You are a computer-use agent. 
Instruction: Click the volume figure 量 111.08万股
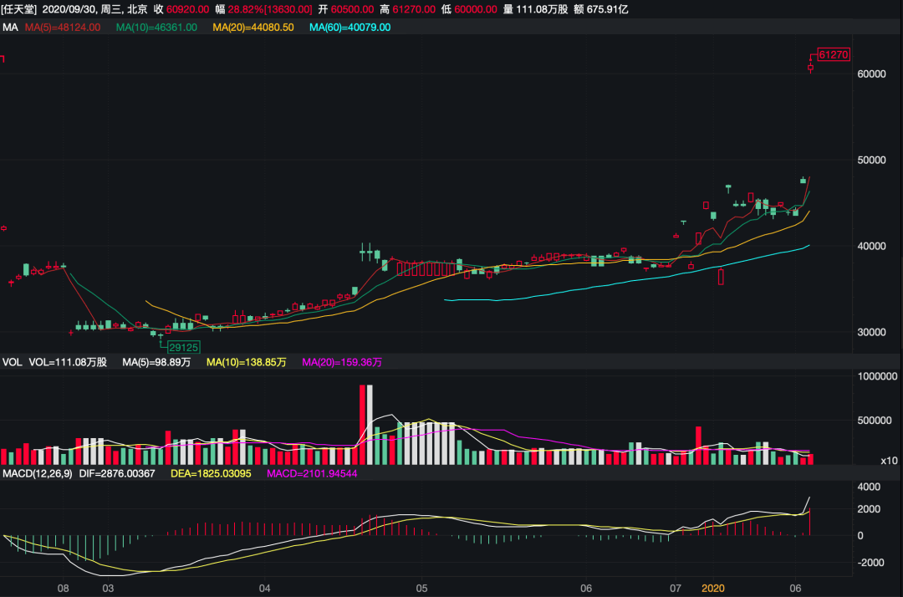536,9
